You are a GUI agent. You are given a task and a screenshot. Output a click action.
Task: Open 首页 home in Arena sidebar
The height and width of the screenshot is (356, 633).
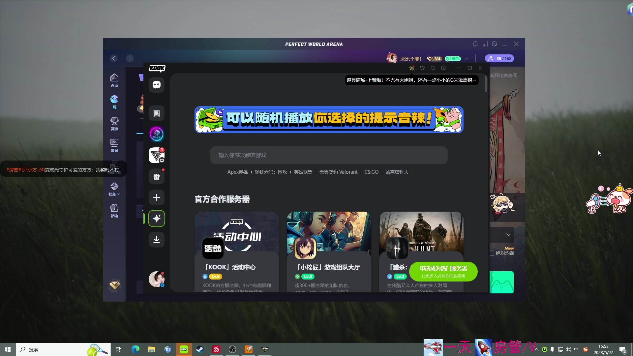pos(114,80)
